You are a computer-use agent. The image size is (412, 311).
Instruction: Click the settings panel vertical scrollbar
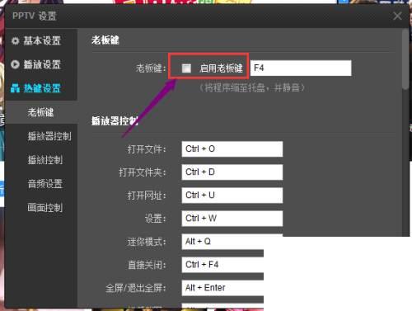[x=405, y=59]
